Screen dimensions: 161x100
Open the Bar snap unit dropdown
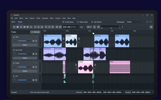tap(89, 27)
